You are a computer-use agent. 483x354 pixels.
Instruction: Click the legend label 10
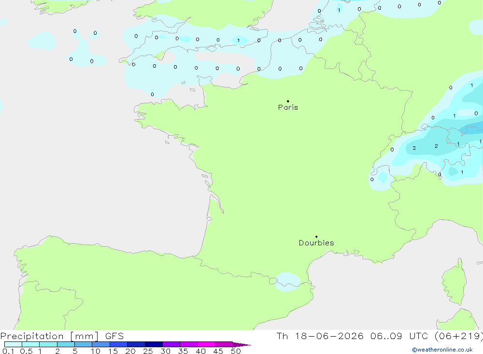(96, 351)
